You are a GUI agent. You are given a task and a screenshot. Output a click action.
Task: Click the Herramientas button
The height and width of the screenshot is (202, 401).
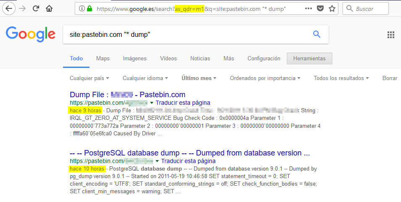(309, 59)
